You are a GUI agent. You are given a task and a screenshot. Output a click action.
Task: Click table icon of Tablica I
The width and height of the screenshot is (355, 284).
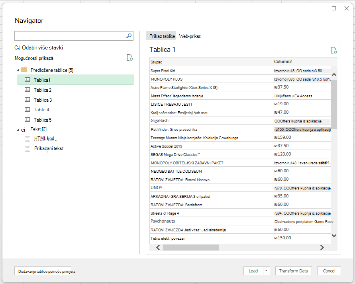(x=27, y=79)
